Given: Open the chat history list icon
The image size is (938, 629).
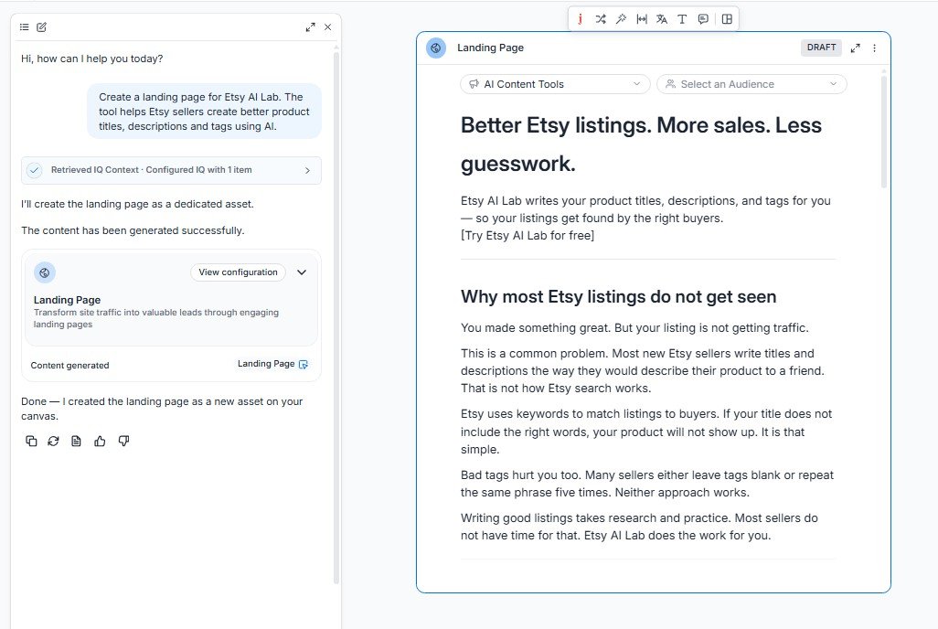Looking at the screenshot, I should 24,27.
